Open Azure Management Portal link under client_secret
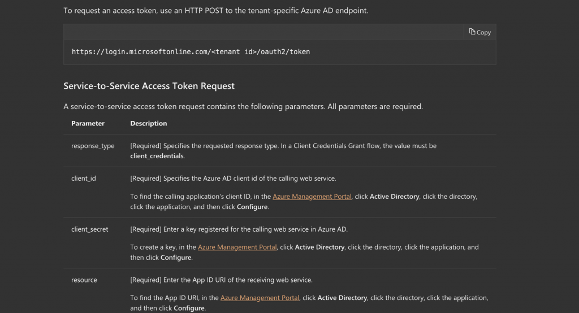Screen dimensions: 579x313 (x=237, y=247)
